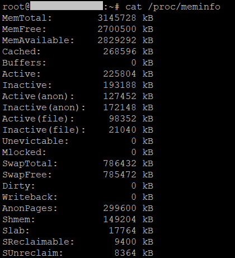
Task: Click the Inactive value 193188
Action: pyautogui.click(x=120, y=85)
